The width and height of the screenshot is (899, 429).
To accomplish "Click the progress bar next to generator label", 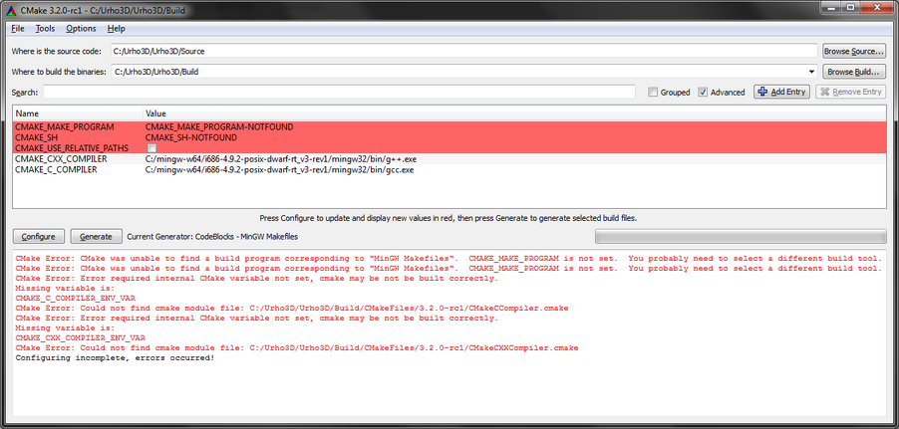I will (x=741, y=236).
